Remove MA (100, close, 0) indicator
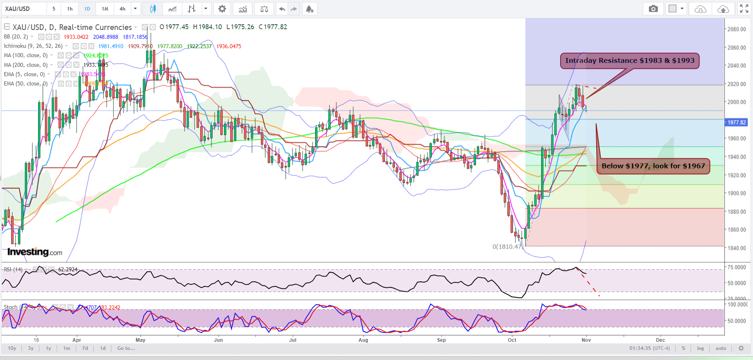 click(76, 55)
